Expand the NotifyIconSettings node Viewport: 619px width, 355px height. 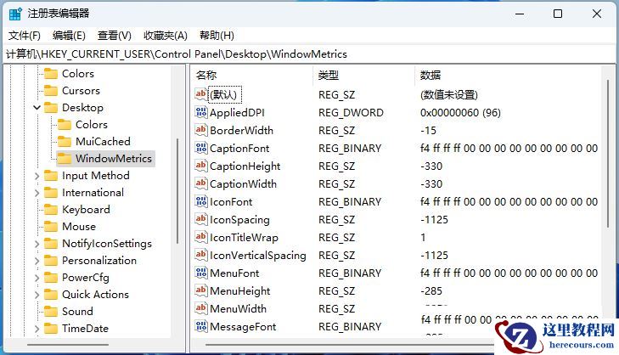click(37, 243)
